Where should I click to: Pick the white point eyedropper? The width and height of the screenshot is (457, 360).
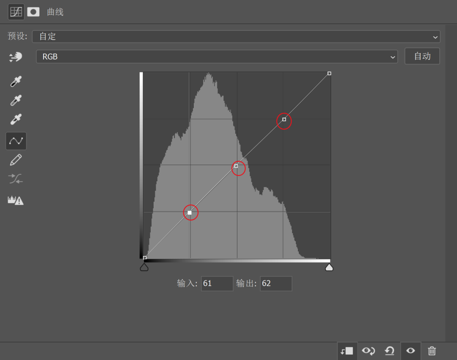16,120
